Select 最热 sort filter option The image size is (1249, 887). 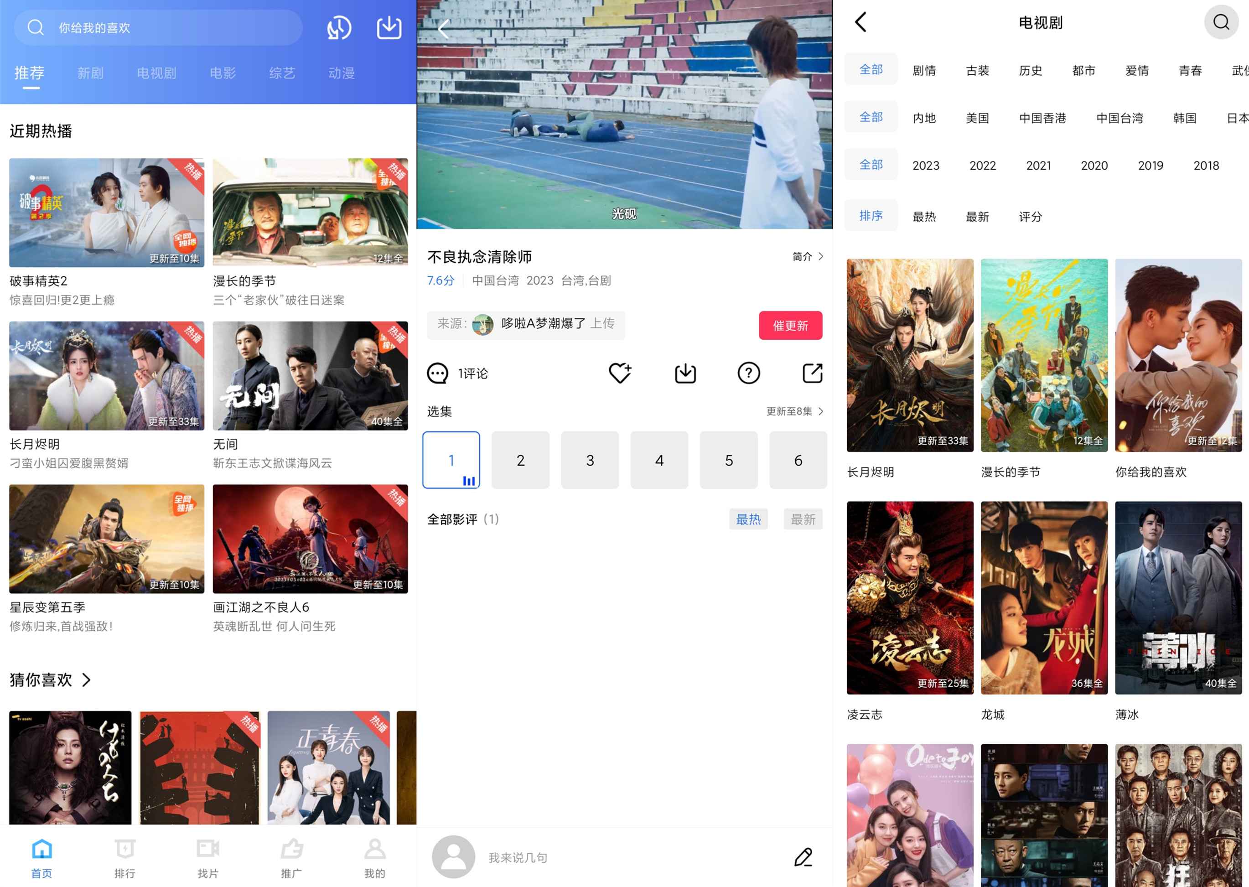[924, 217]
